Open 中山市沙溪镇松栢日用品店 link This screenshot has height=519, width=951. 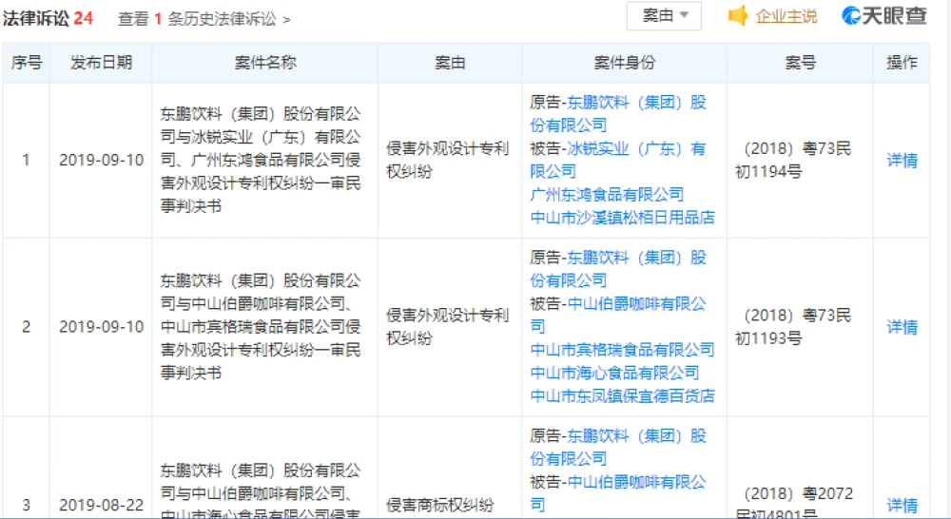(622, 218)
